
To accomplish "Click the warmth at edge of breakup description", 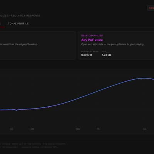I will tap(19, 44).
